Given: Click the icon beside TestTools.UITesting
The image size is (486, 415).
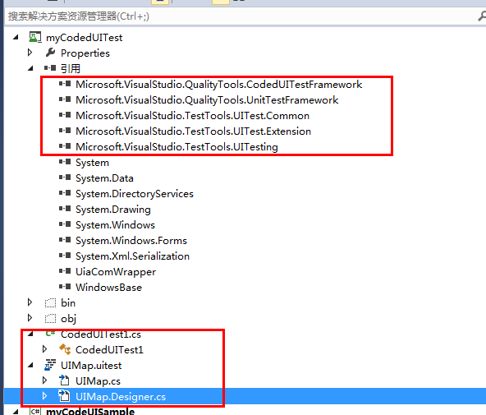Looking at the screenshot, I should pyautogui.click(x=65, y=146).
